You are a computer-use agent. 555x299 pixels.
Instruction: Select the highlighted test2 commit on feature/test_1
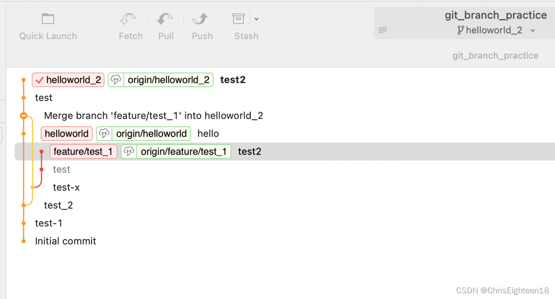(x=249, y=152)
